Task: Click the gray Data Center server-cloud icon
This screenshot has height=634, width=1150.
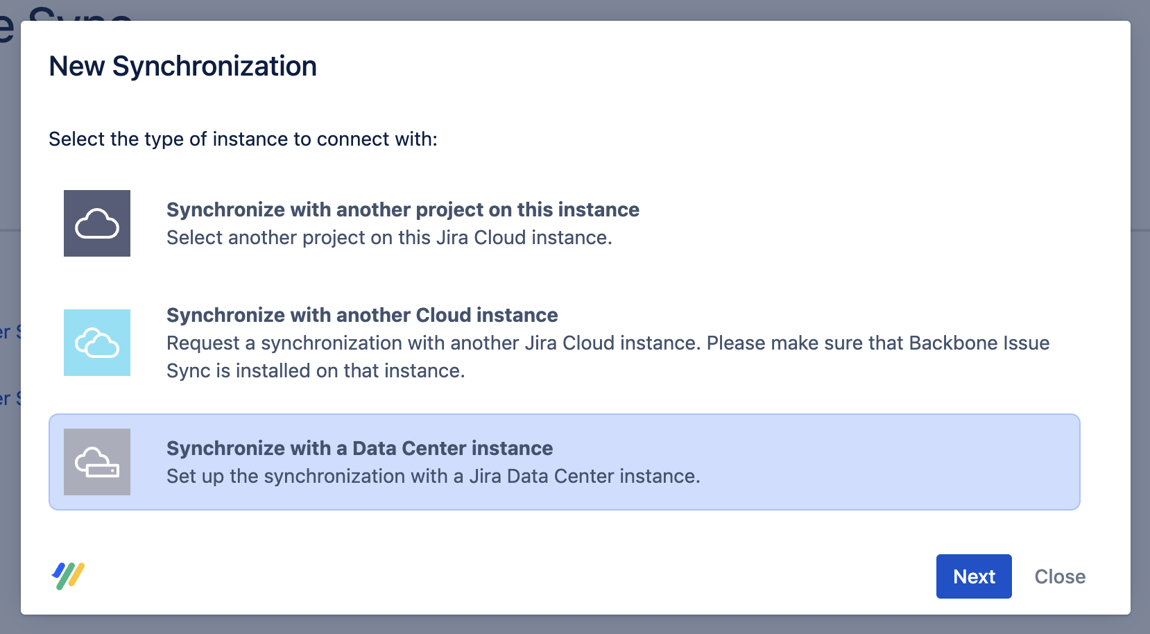Action: click(97, 462)
